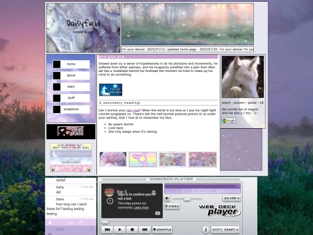Click the Daisyfield header logo image
313x235 pixels.
[83, 28]
